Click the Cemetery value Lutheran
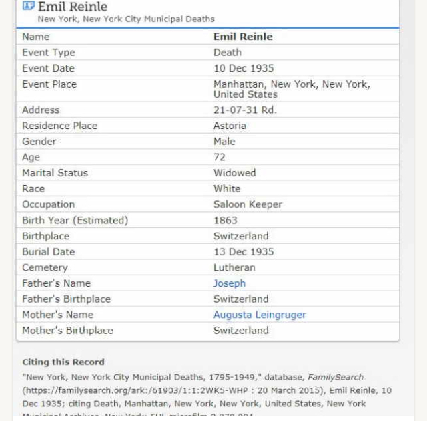 point(234,267)
